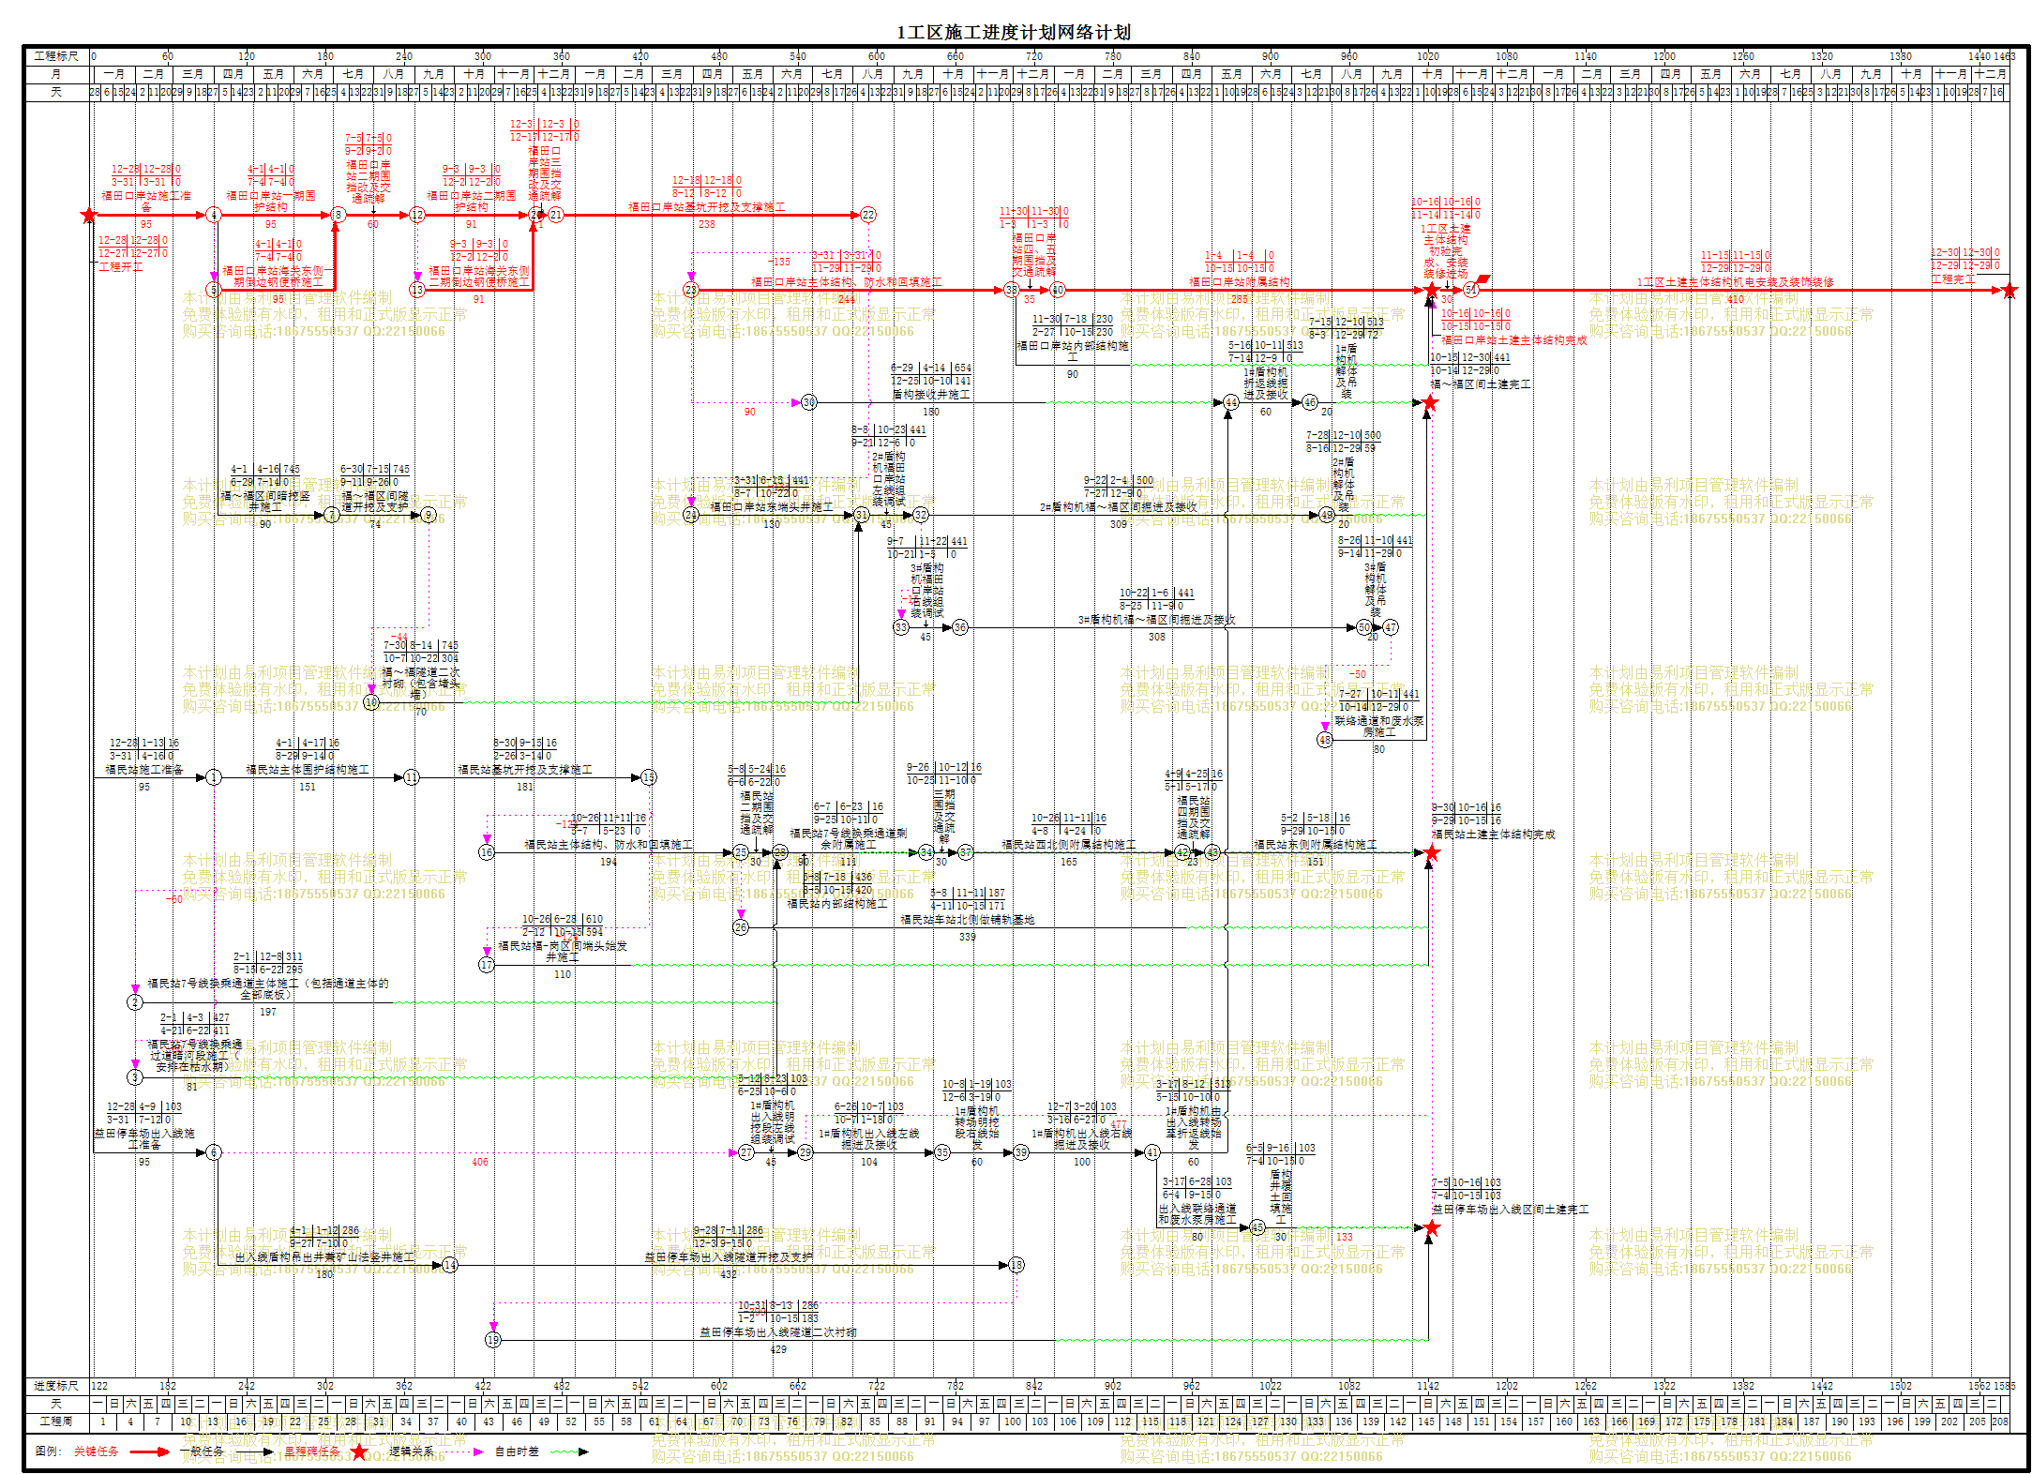Screen dimensions: 2032x1474
Task: Click the 福田口岸站一期围护结构 task label
Action: 271,202
